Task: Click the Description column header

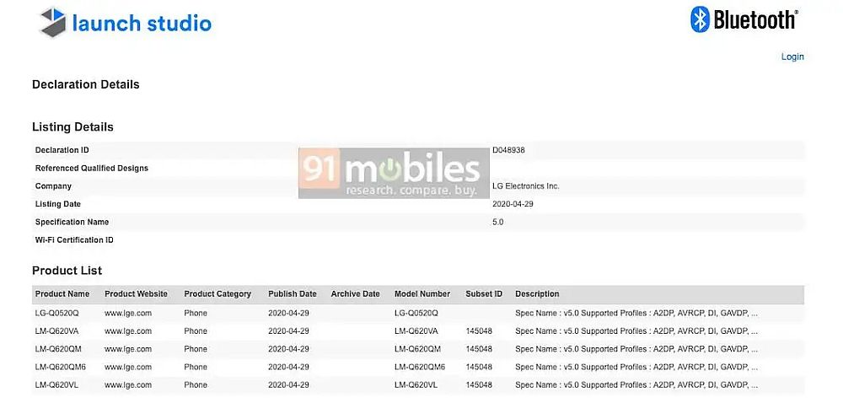Action: point(537,294)
